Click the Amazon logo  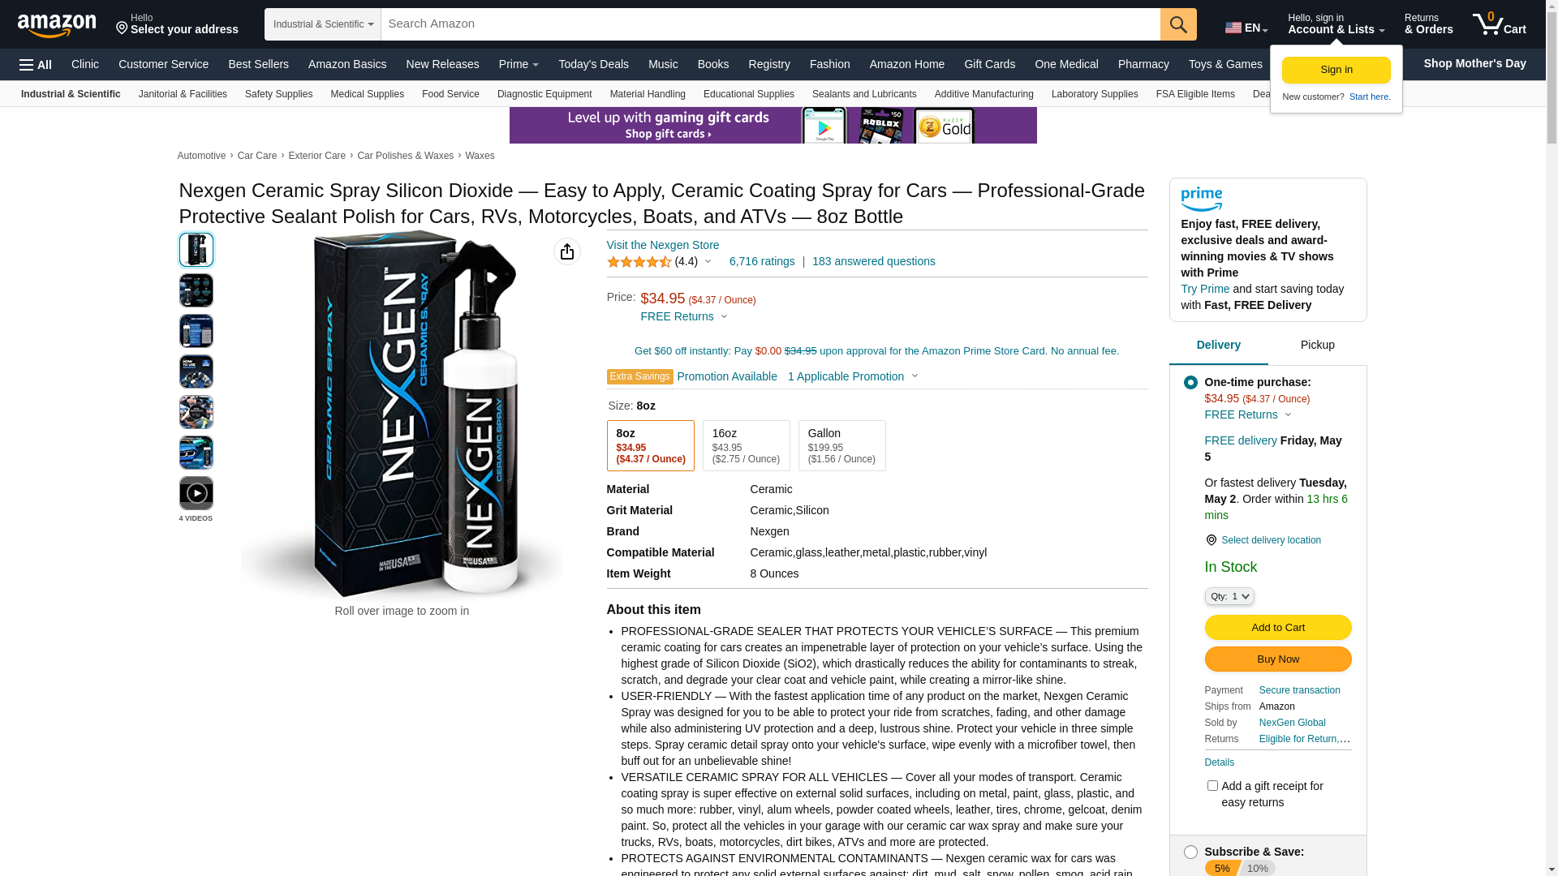[x=57, y=25]
